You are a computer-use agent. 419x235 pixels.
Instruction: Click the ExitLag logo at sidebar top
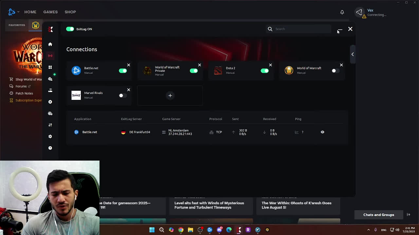pos(50,29)
